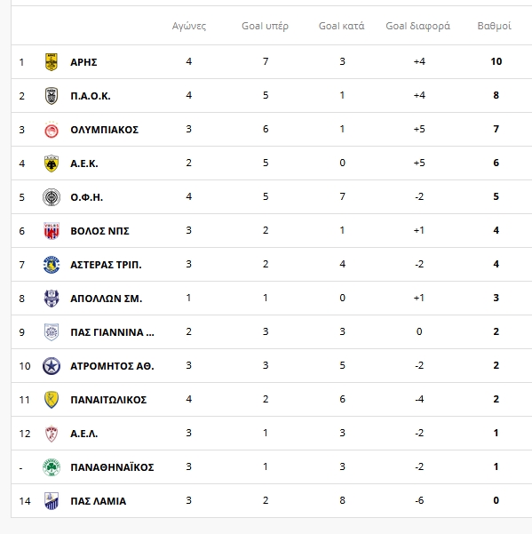Click the Goal κατά column header
The width and height of the screenshot is (532, 534).
click(341, 27)
